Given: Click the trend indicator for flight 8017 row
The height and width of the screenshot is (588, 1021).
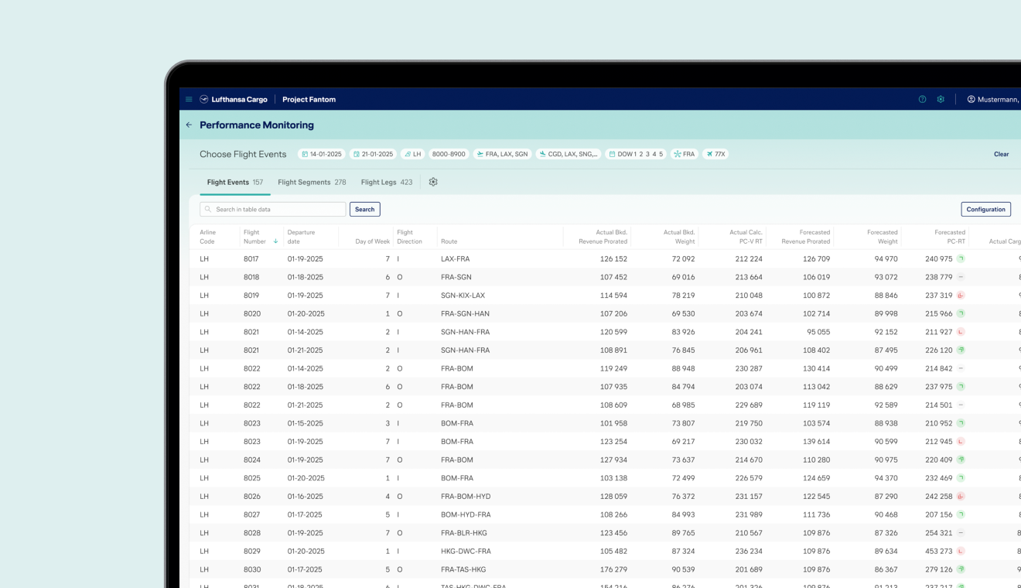Looking at the screenshot, I should (x=961, y=259).
